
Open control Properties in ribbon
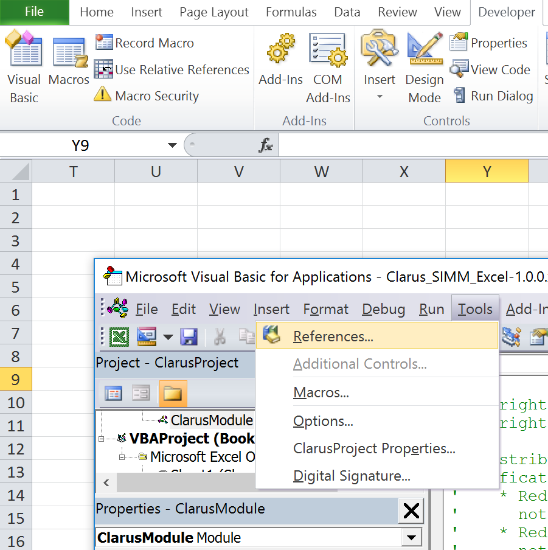point(488,43)
